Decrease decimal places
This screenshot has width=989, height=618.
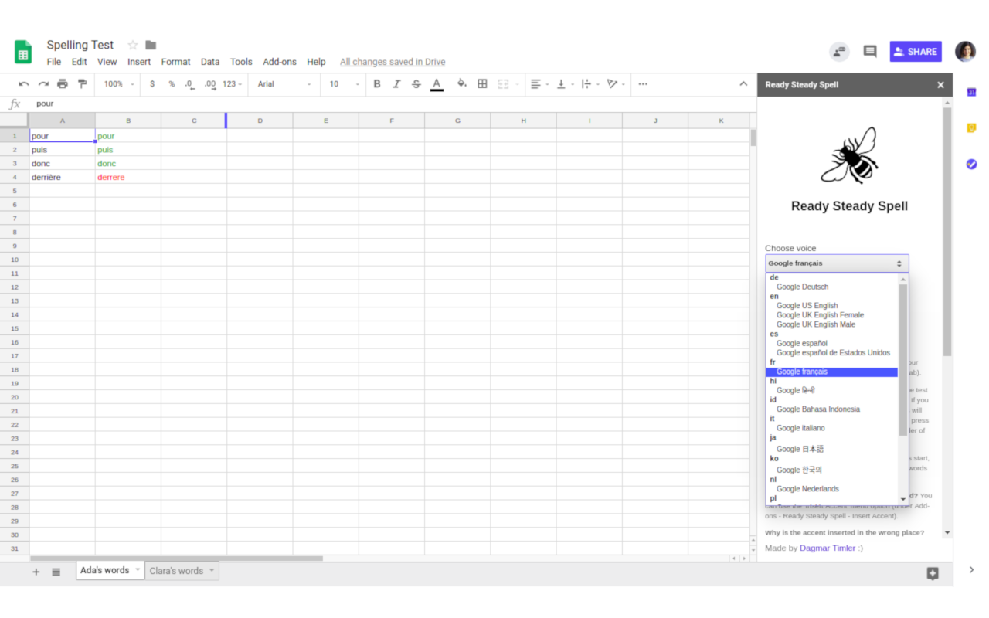(x=190, y=83)
